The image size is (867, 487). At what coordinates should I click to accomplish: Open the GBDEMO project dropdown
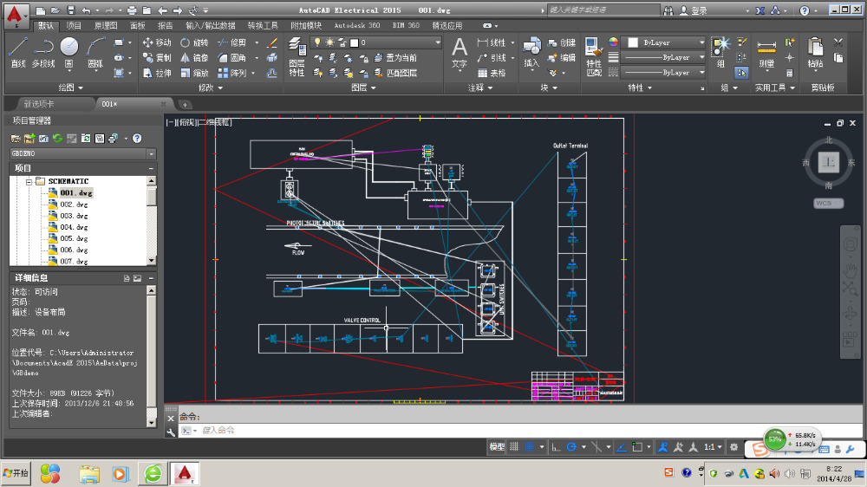(x=151, y=153)
